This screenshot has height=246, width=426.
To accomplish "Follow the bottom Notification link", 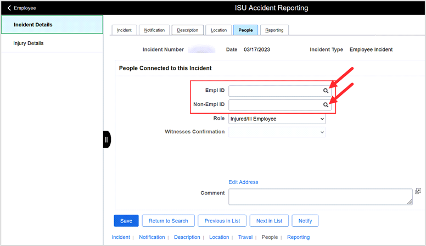I will pyautogui.click(x=152, y=237).
